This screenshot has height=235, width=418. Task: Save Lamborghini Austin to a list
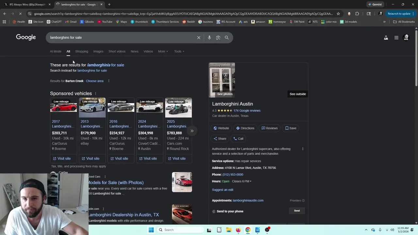291,128
